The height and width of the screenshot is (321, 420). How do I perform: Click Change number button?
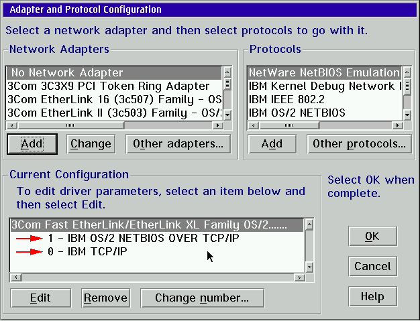(x=202, y=298)
